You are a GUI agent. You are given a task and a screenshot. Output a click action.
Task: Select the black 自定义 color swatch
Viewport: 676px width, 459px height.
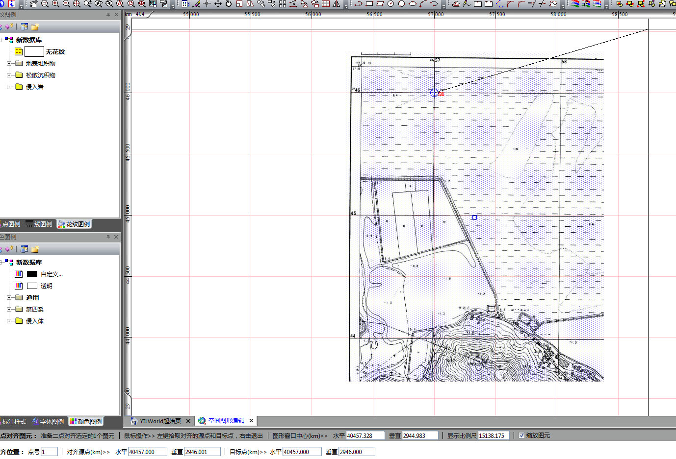pyautogui.click(x=32, y=274)
